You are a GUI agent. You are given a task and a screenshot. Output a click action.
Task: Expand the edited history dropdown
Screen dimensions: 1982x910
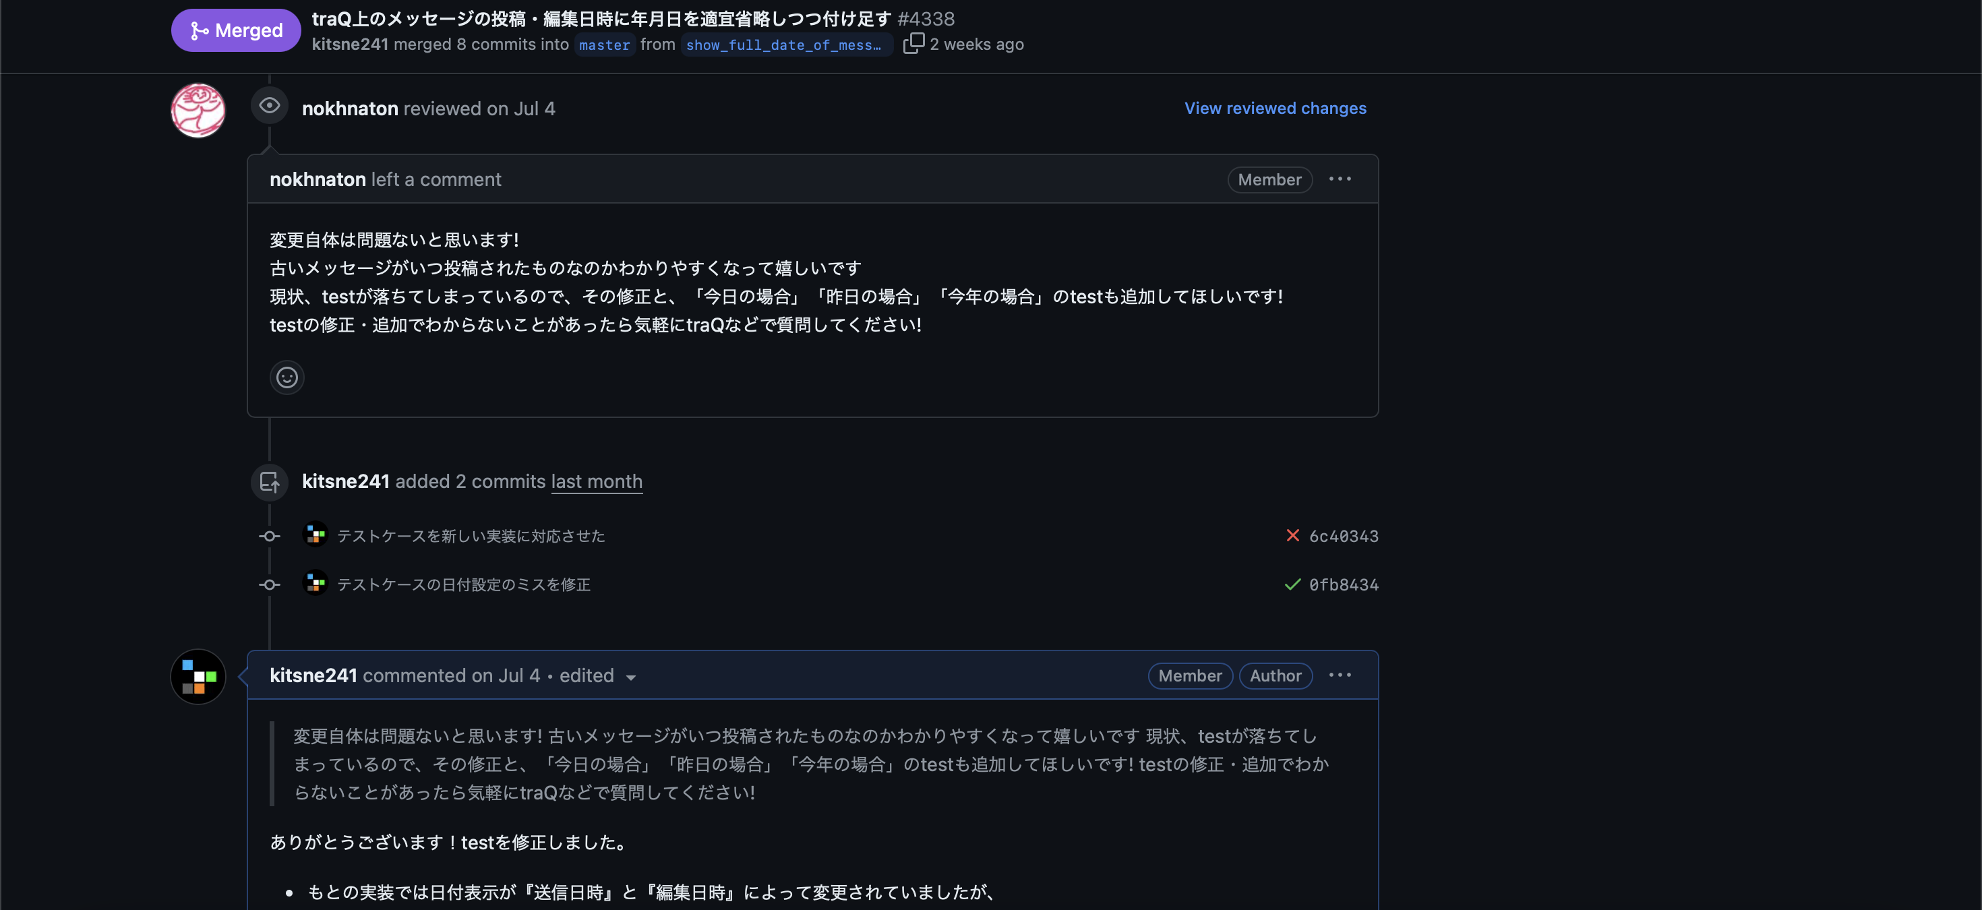click(630, 677)
